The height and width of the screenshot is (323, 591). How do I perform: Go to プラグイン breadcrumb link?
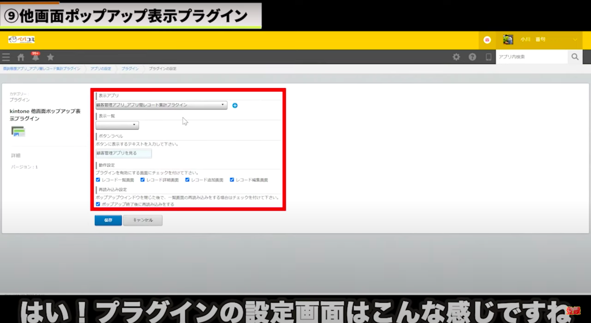coord(130,68)
